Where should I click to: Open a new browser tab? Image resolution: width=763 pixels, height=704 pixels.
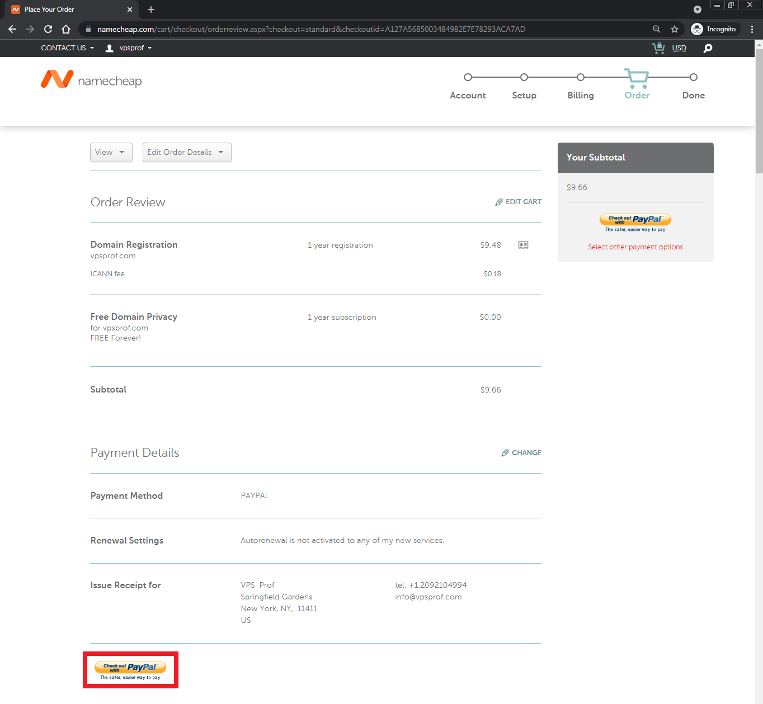151,10
